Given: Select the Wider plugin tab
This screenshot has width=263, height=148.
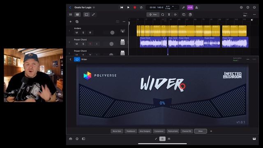Looking at the screenshot, I should [x=201, y=131].
